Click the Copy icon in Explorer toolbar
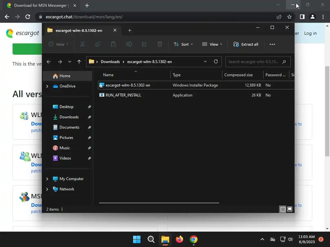The image size is (330, 247). tap(98, 44)
